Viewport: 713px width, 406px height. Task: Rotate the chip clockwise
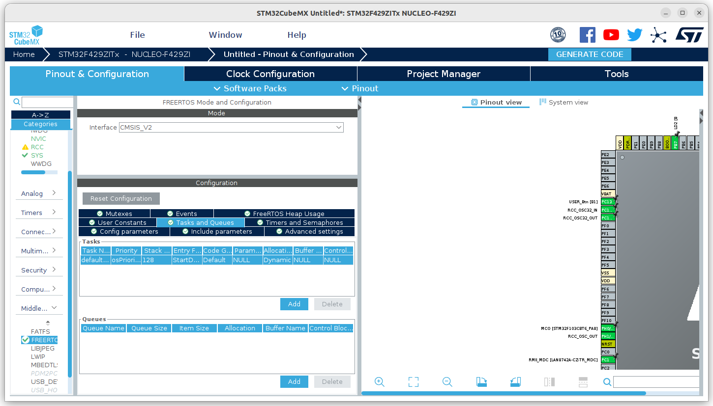pos(481,382)
